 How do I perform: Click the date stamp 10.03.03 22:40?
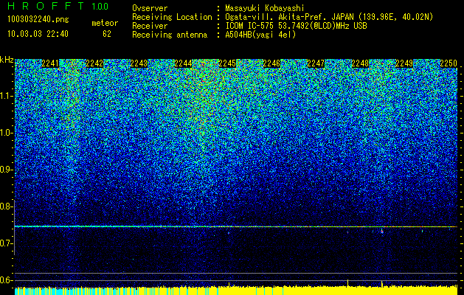[38, 34]
